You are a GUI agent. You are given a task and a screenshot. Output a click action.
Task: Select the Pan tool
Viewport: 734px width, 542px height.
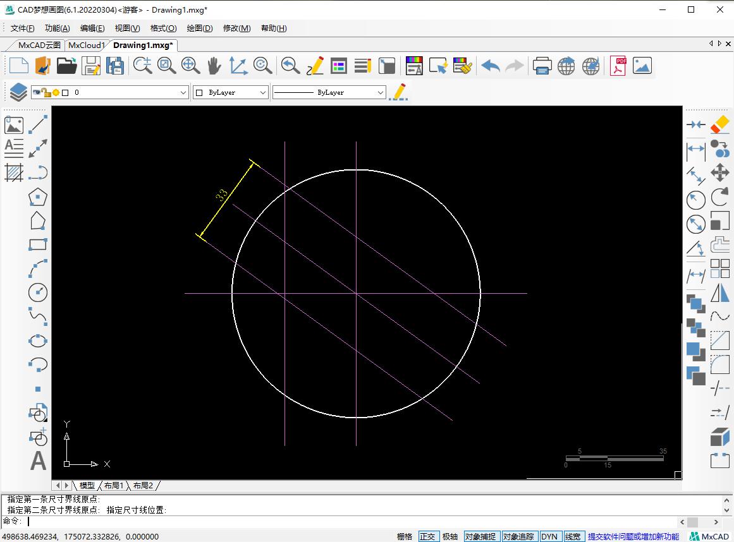216,66
